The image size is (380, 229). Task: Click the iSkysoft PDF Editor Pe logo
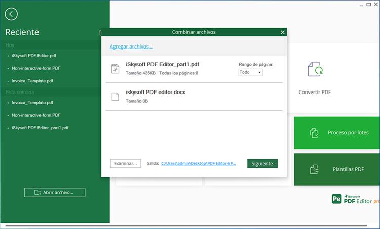pos(336,199)
